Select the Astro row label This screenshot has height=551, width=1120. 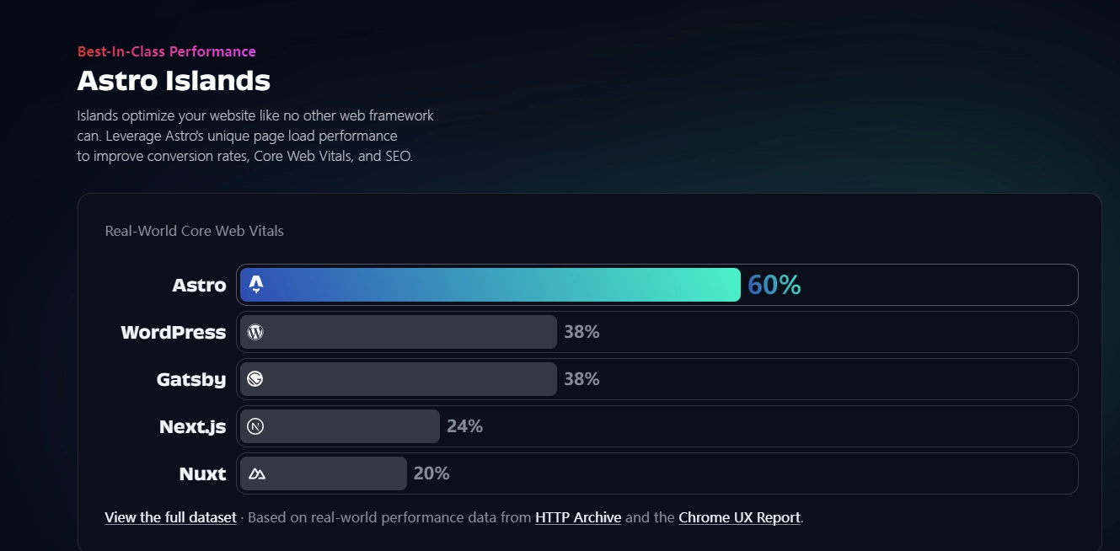pos(199,285)
